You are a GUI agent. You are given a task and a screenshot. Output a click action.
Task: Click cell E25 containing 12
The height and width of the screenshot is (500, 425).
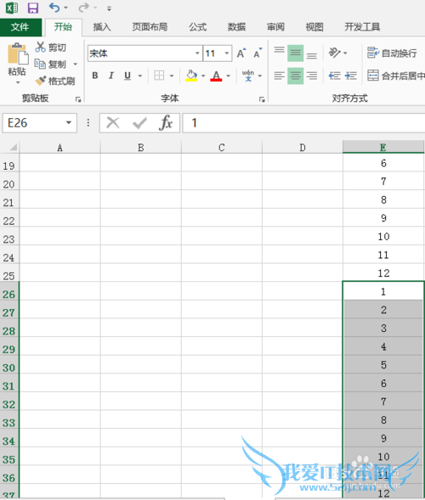(x=383, y=273)
